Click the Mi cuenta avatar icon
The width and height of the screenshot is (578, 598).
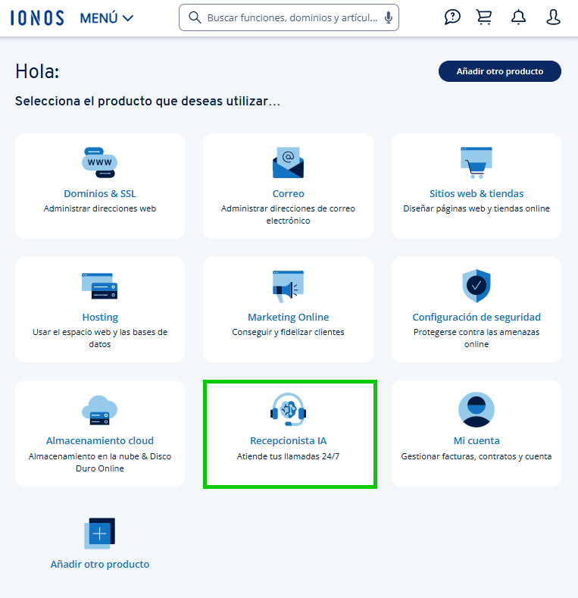coord(476,409)
